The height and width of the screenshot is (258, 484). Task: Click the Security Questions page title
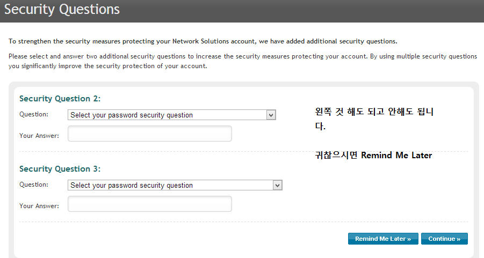pyautogui.click(x=62, y=10)
